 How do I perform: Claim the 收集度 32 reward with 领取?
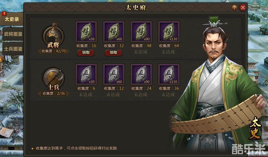(113, 53)
